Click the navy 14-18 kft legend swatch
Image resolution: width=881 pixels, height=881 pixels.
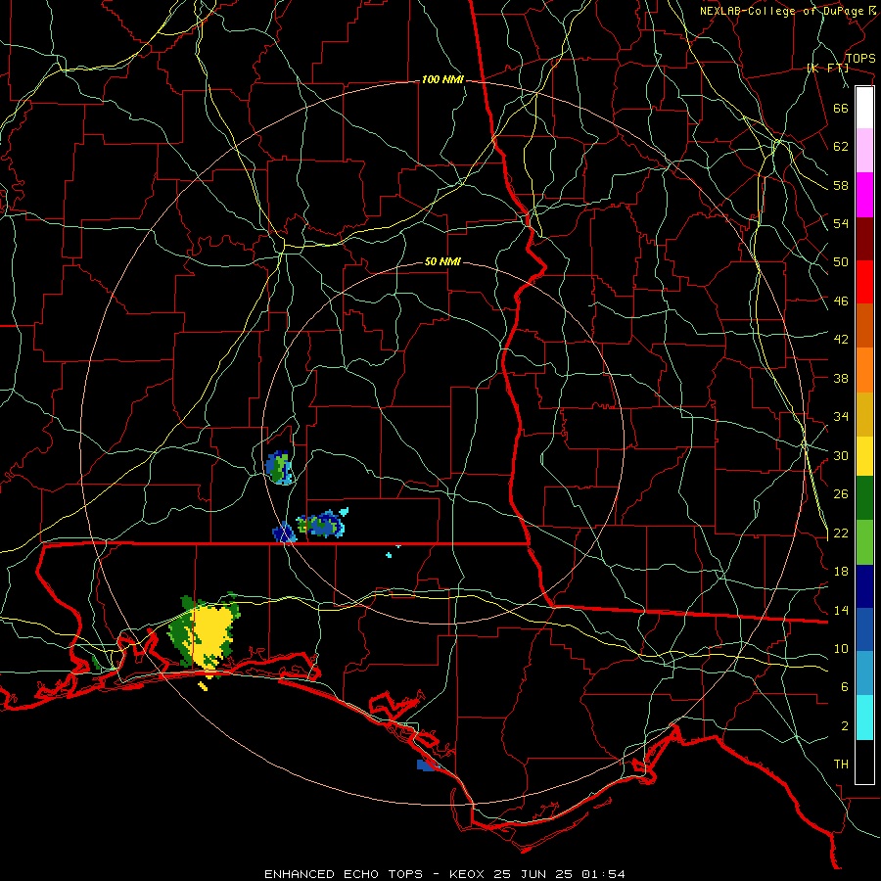tap(864, 586)
